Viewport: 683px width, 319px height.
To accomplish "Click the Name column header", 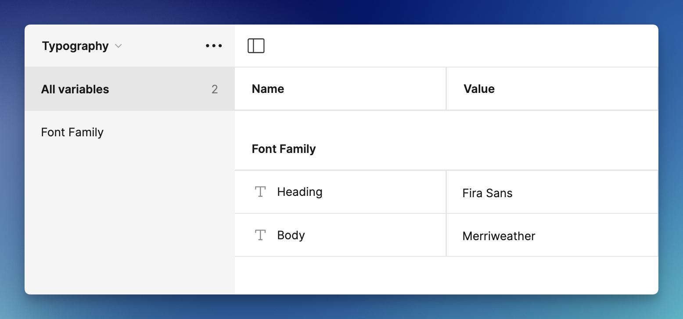I will click(268, 89).
